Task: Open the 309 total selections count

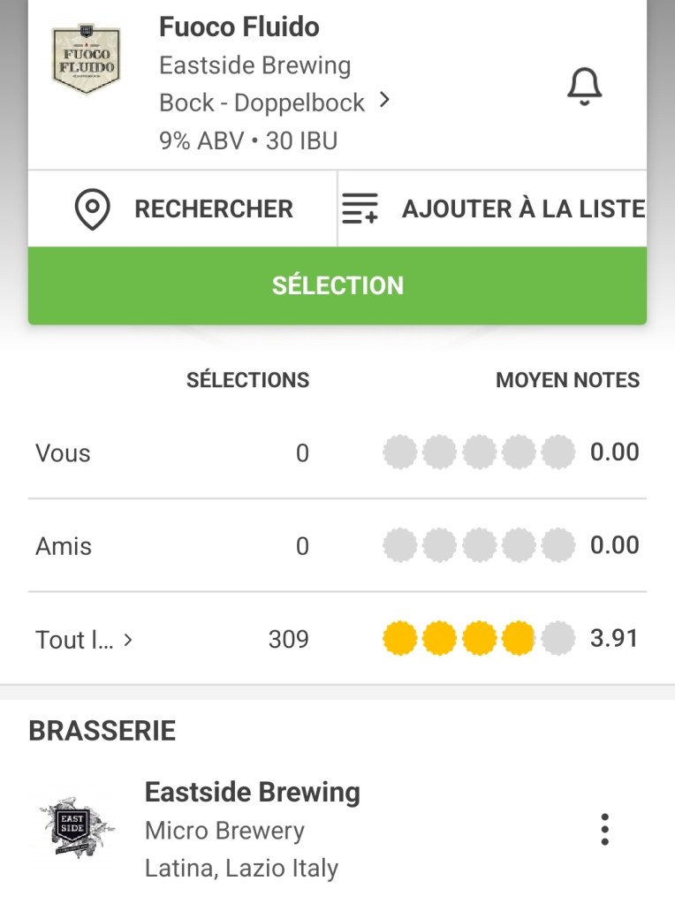Action: point(288,639)
